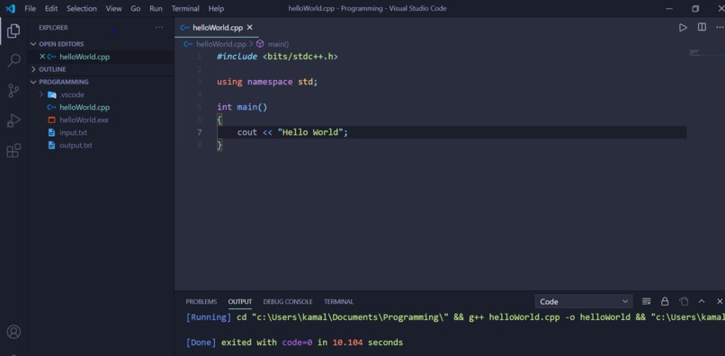Collapse the Programming folder section
Screen dimensions: 725x356
pyautogui.click(x=33, y=82)
